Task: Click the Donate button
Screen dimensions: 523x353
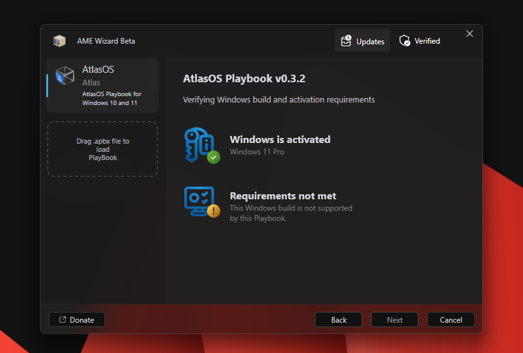Action: coord(77,319)
